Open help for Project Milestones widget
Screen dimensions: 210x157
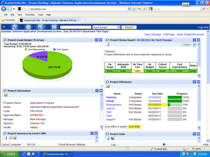click(x=194, y=82)
